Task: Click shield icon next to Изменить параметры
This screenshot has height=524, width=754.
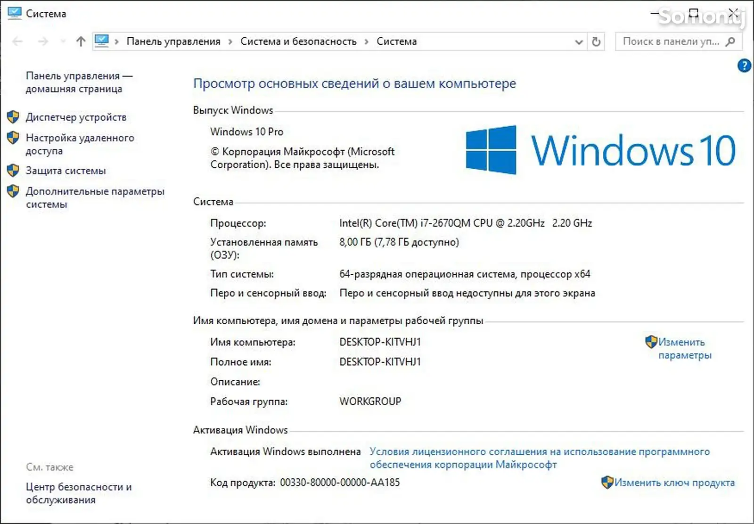Action: (651, 342)
